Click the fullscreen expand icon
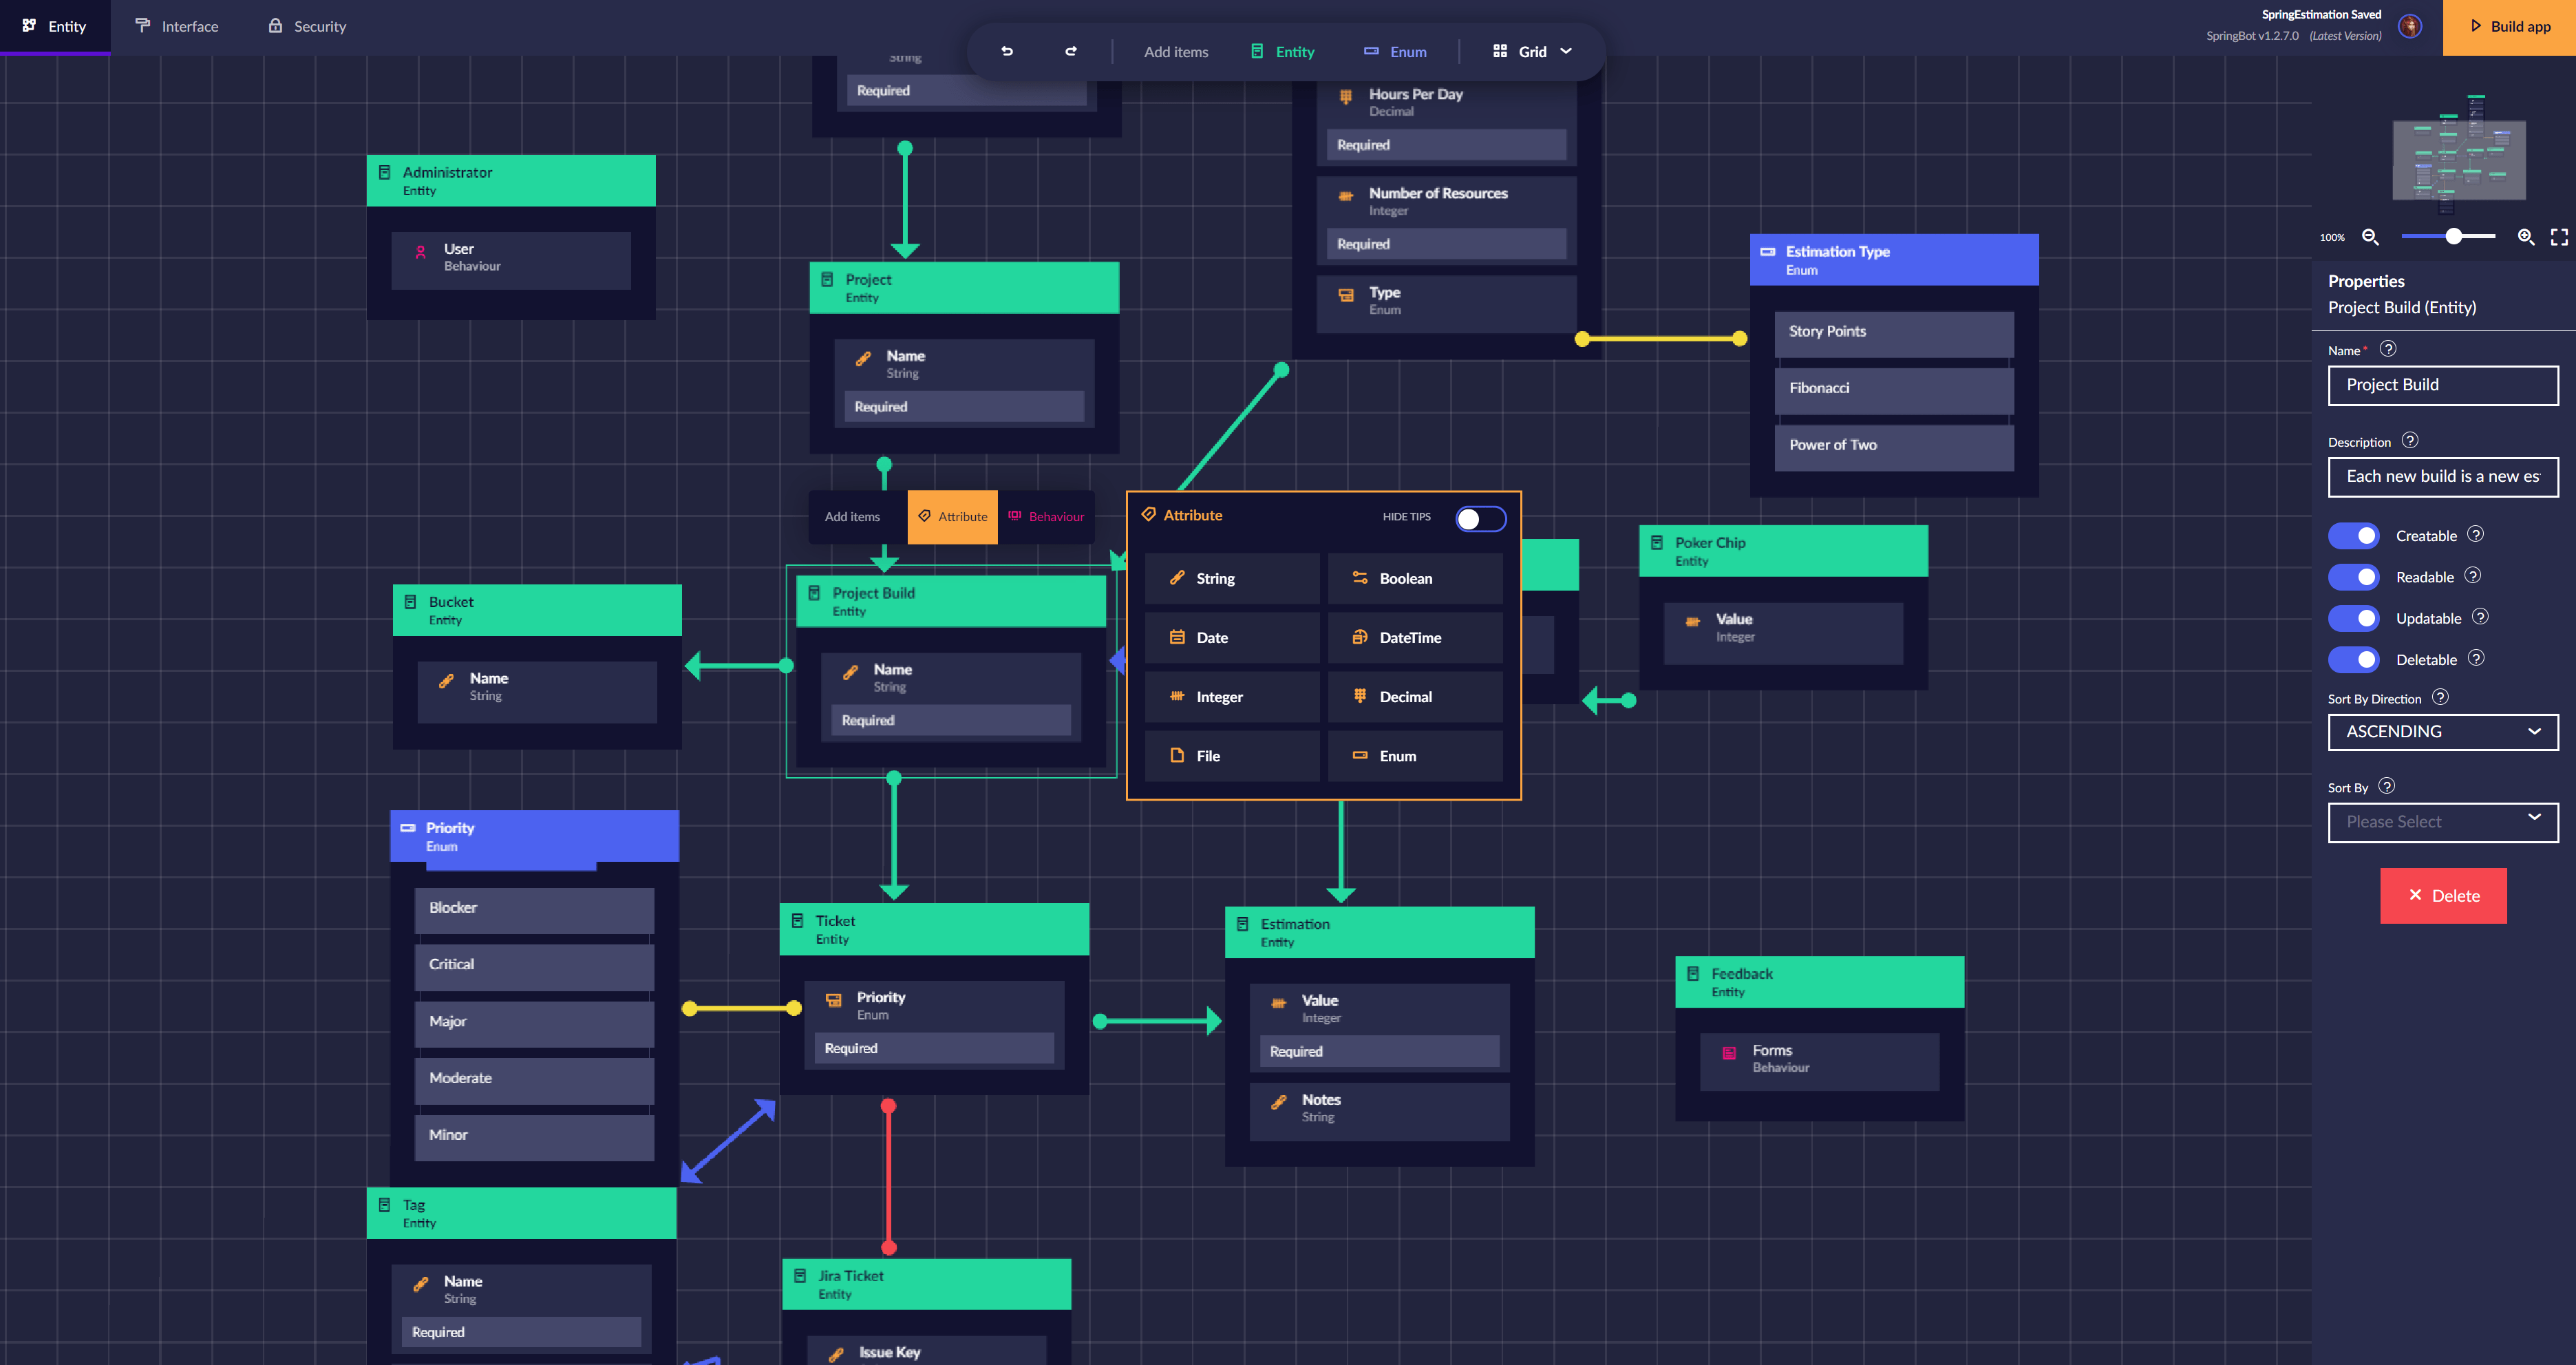The image size is (2576, 1365). coord(2559,237)
